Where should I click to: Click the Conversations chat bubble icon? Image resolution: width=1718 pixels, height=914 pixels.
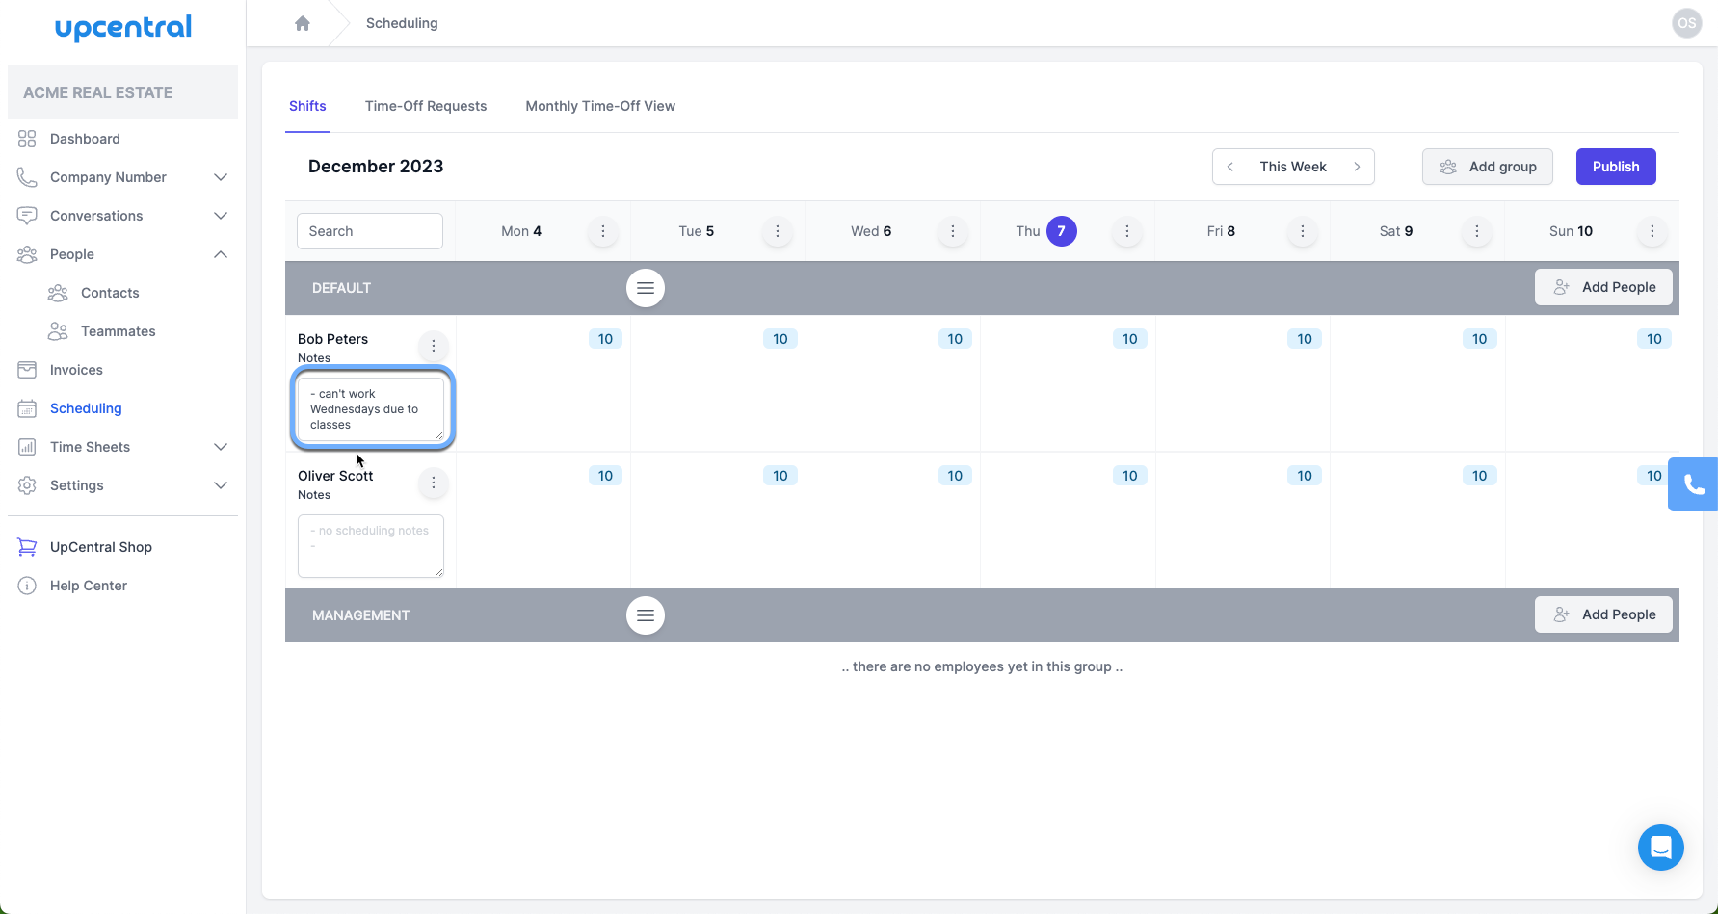click(x=28, y=215)
